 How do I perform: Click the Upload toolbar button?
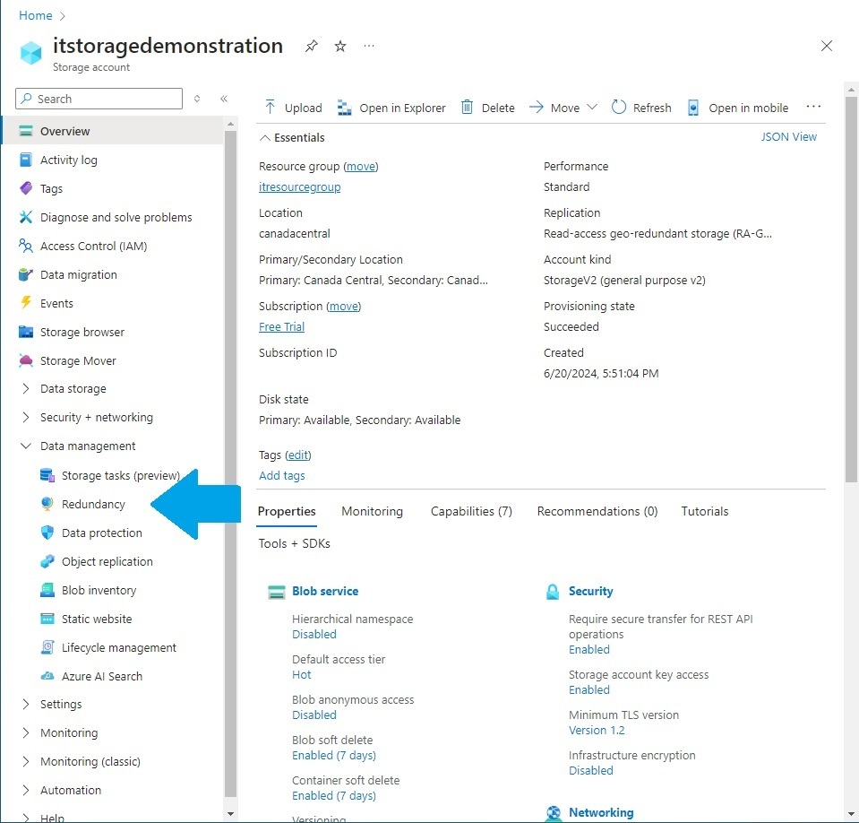pyautogui.click(x=294, y=108)
